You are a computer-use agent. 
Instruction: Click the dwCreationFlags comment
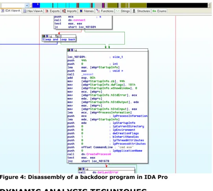tap(126, 133)
